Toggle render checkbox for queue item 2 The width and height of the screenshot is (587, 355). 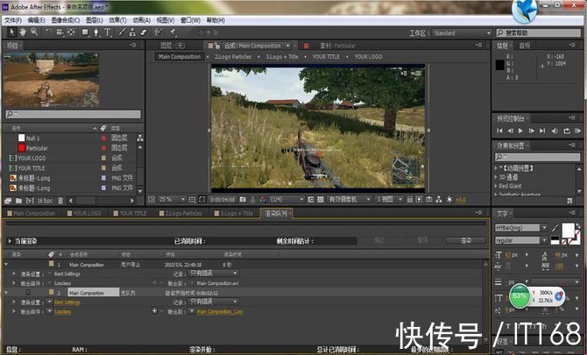click(28, 293)
